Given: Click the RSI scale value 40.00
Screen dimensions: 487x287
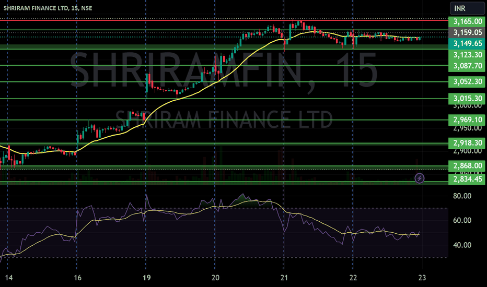Looking at the screenshot, I should point(462,245).
